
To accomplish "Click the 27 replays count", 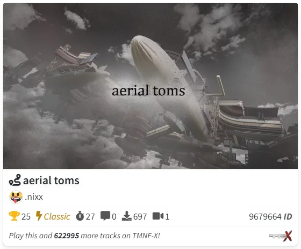I will (90, 217).
